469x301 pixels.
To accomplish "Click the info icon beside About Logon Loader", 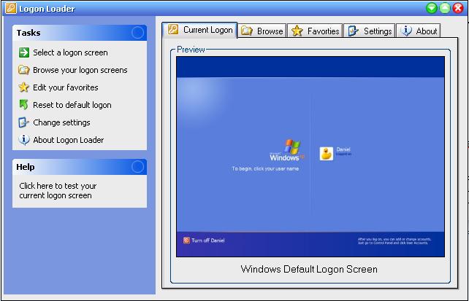I will [24, 140].
